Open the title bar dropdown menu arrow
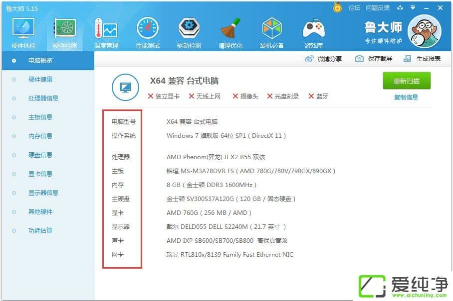The image size is (453, 301). [413, 7]
